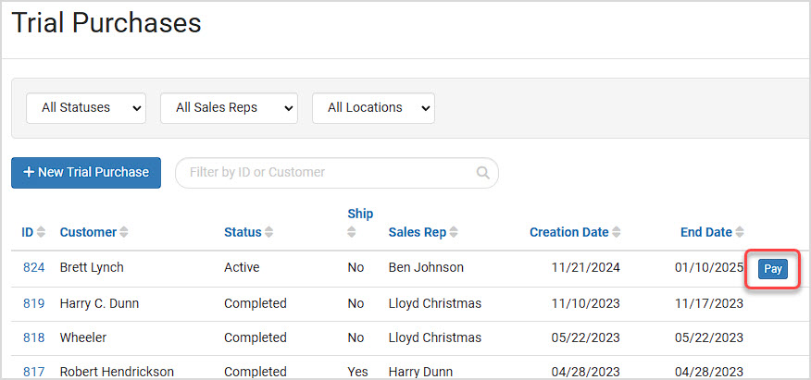Open the All Locations dropdown

click(x=373, y=108)
